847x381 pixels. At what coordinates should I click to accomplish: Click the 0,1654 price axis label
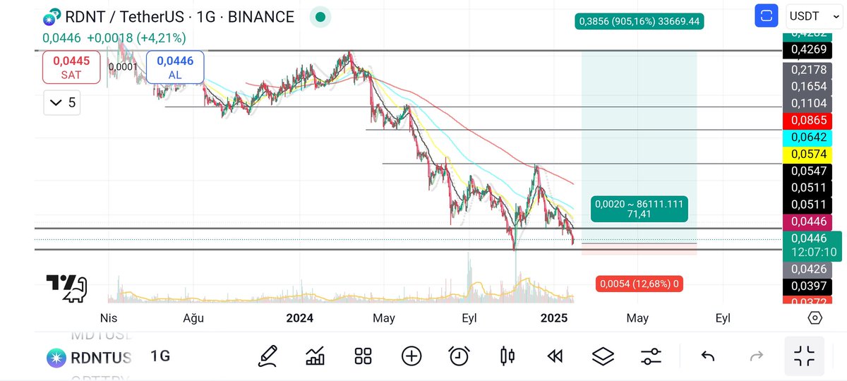click(x=808, y=87)
